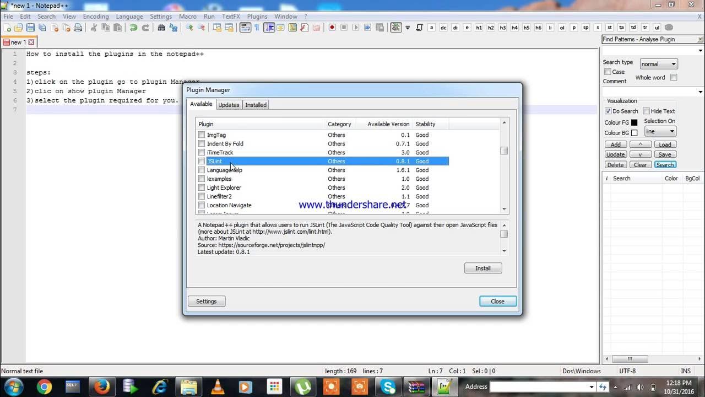This screenshot has width=705, height=397.
Task: Click the 'new 1' document tab
Action: point(18,42)
